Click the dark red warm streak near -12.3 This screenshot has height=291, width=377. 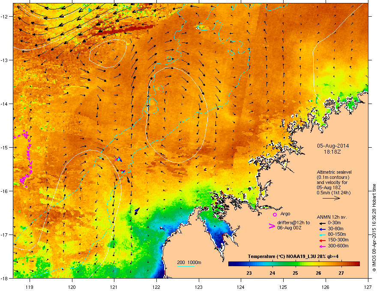click(124, 30)
